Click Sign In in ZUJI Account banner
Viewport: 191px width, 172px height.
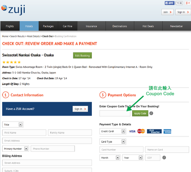[80, 109]
